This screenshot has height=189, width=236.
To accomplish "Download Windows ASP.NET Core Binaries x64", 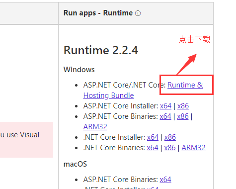I will click(165, 116).
